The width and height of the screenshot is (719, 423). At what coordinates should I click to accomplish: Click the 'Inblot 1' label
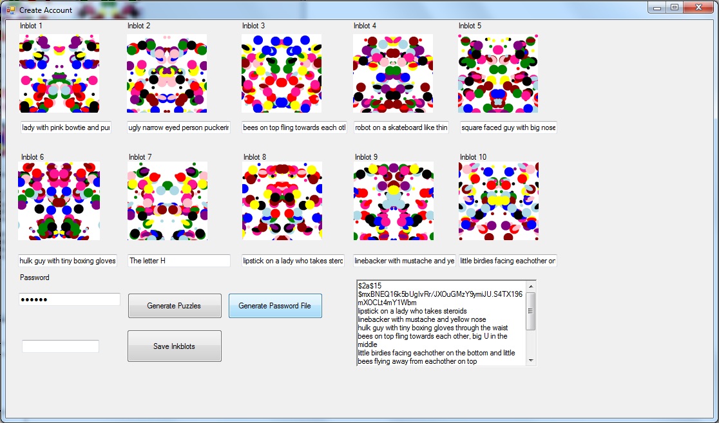pyautogui.click(x=31, y=26)
